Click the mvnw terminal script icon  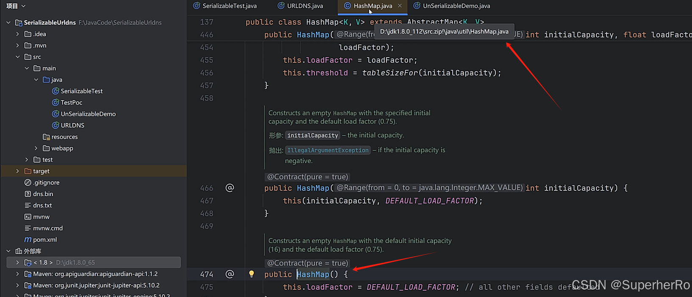tap(28, 217)
